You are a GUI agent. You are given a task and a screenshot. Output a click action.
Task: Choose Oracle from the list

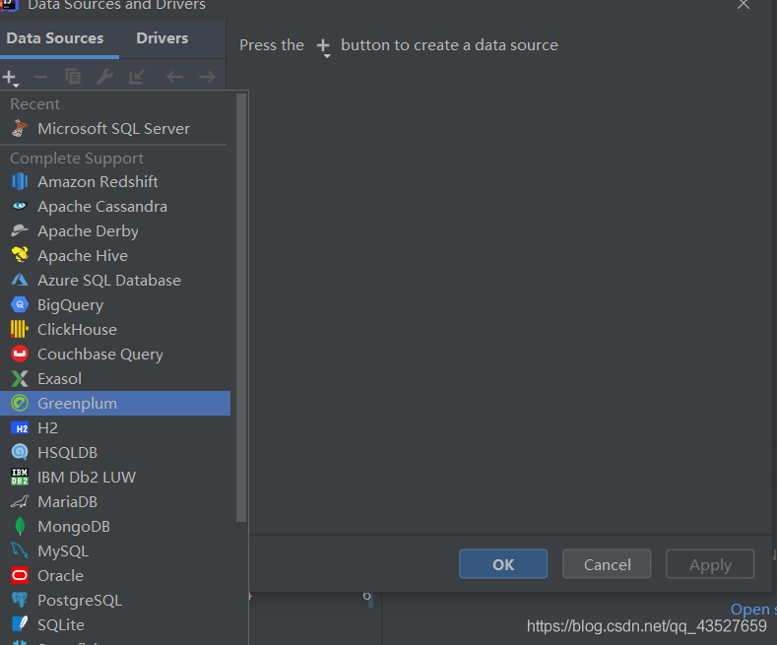coord(115,575)
